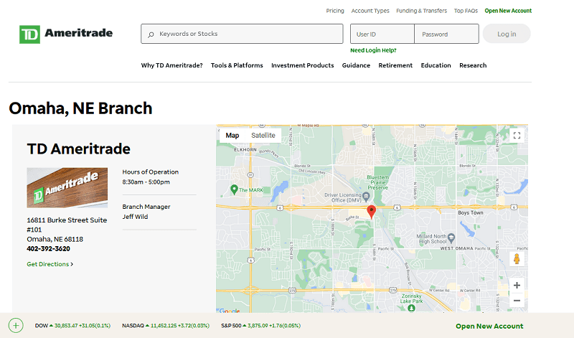Image resolution: width=574 pixels, height=338 pixels.
Task: Click Branch Manager Jeff Wild text
Action: point(146,212)
